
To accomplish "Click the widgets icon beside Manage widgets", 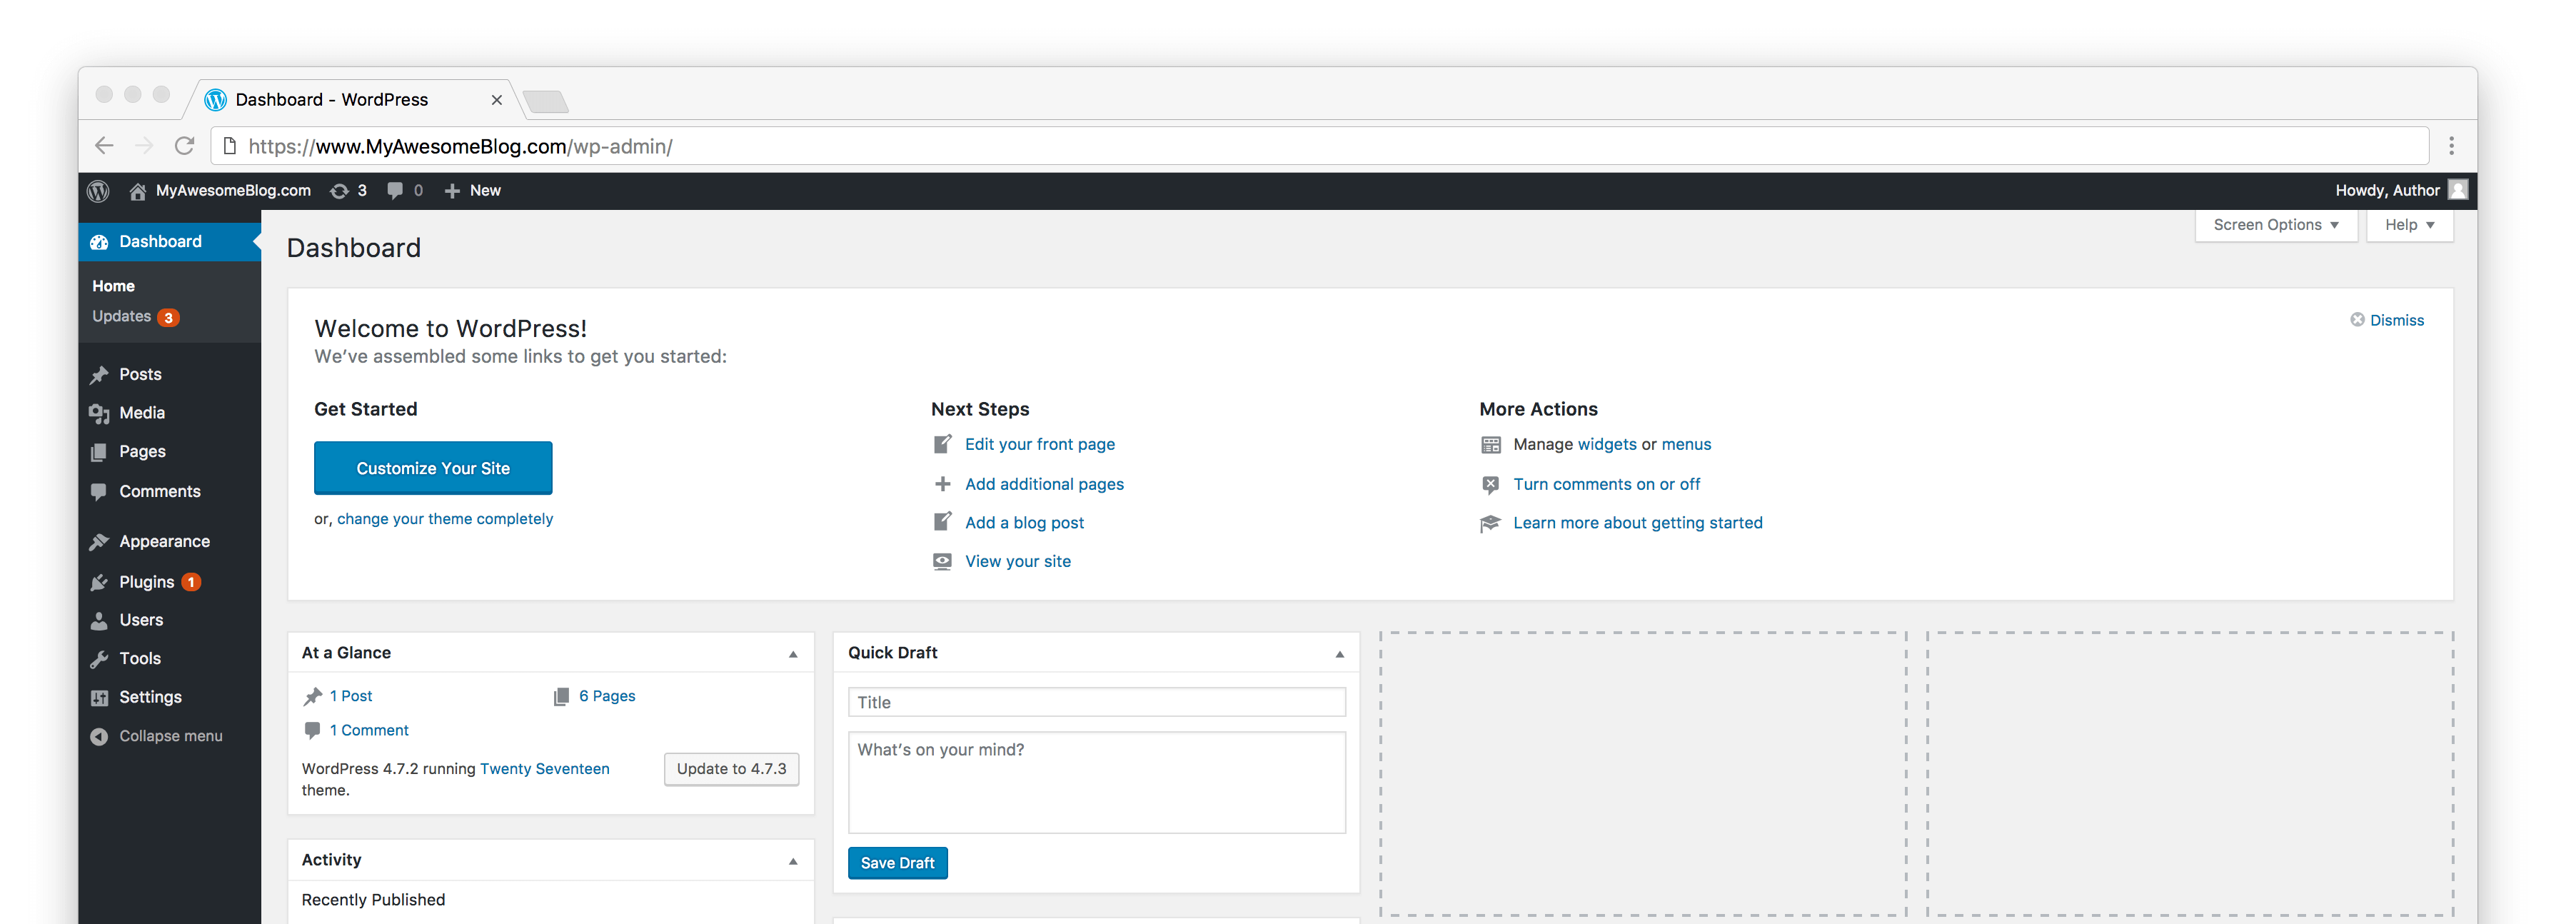I will click(x=1490, y=445).
